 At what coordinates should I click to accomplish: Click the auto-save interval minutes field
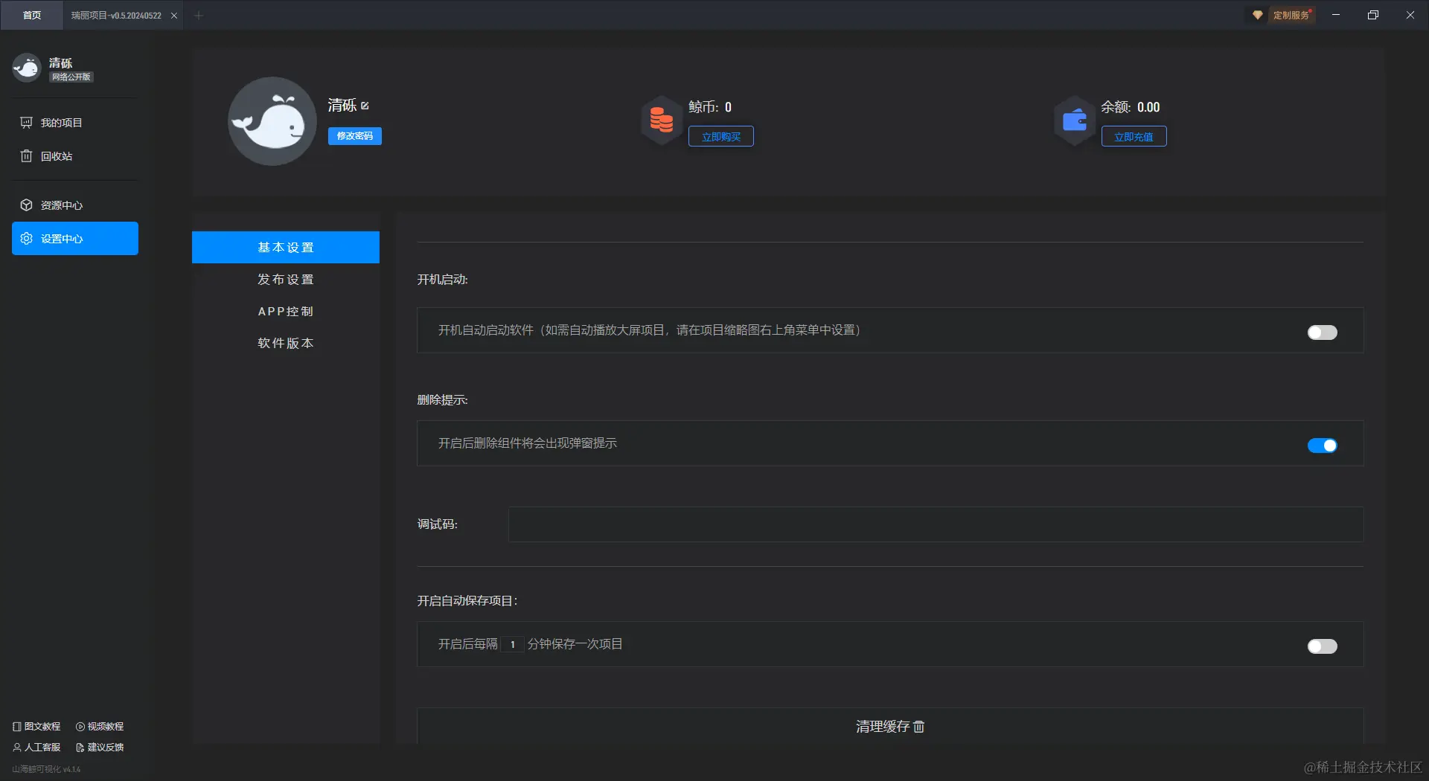512,644
